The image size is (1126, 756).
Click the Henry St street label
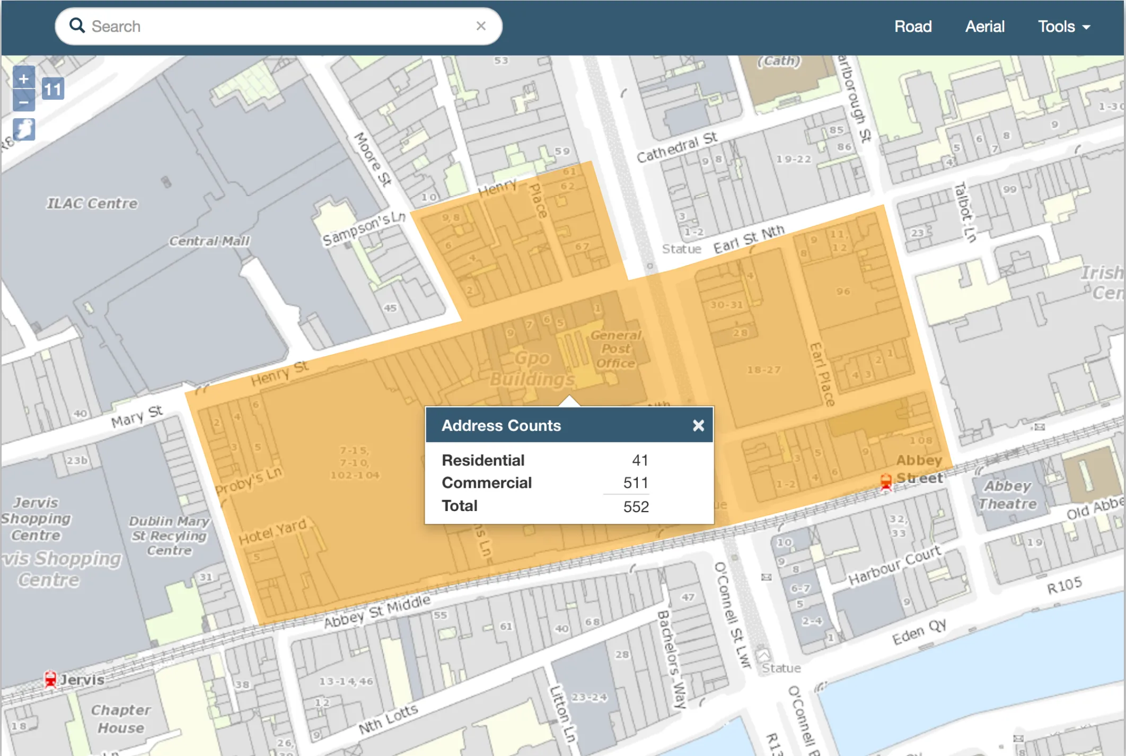click(x=279, y=374)
